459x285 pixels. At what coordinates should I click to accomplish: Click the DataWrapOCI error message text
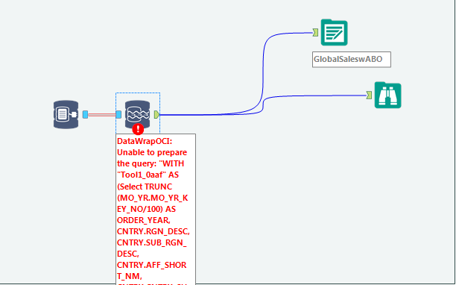[156, 210]
